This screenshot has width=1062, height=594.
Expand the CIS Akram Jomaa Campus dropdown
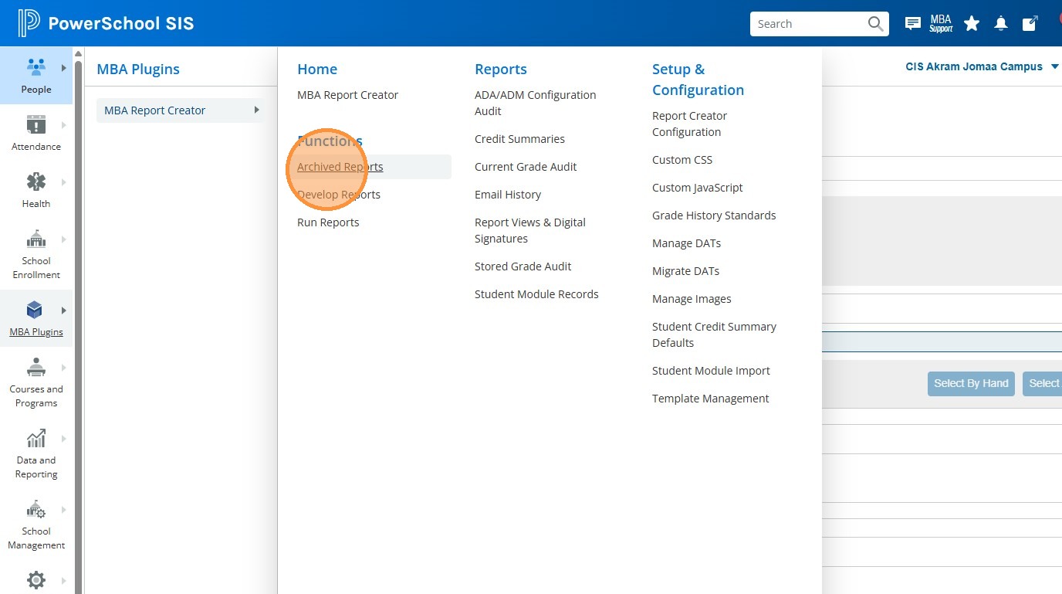[982, 66]
